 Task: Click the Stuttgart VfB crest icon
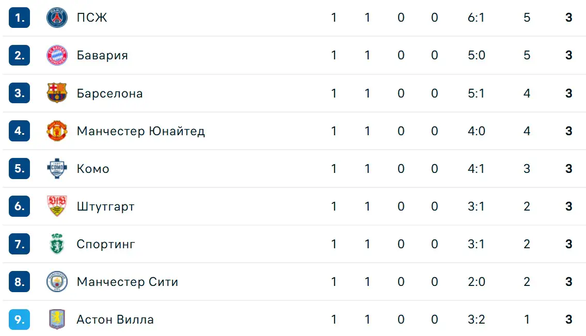click(57, 206)
